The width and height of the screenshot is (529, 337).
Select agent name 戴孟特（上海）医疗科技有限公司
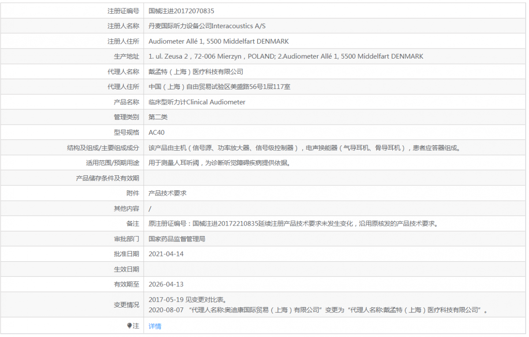pyautogui.click(x=196, y=72)
